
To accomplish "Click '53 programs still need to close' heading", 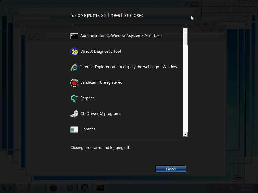I will 107,15.
